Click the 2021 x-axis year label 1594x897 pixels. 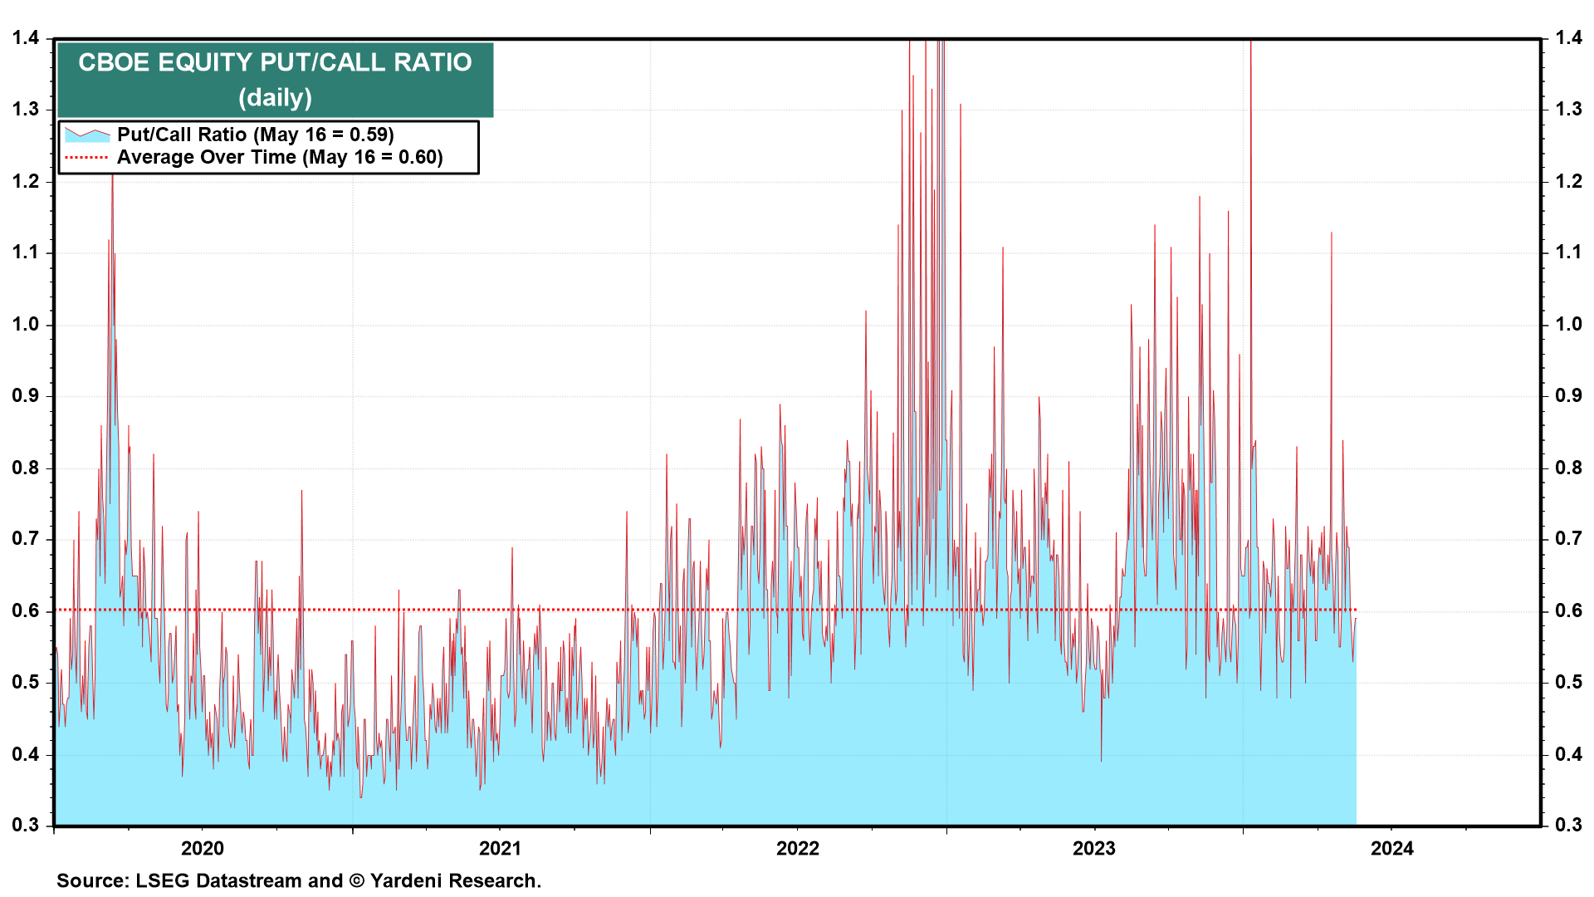pyautogui.click(x=500, y=848)
